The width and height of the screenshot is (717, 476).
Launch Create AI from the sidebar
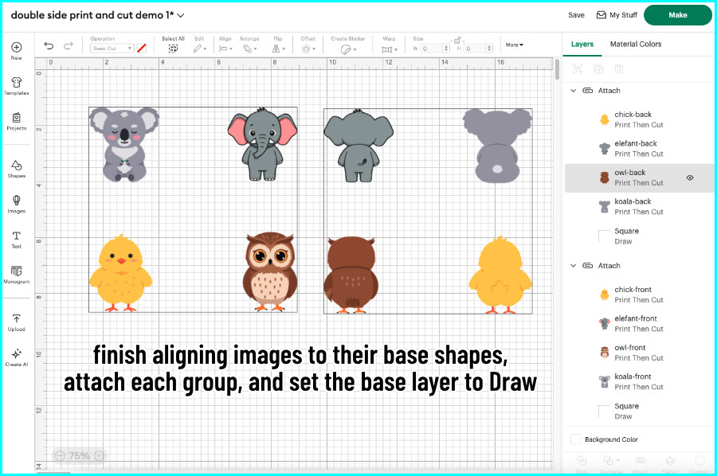17,357
